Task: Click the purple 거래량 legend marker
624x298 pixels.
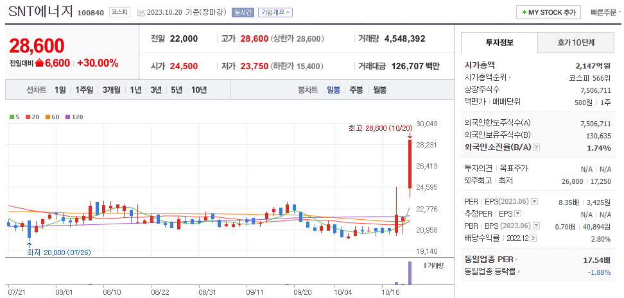Action: coord(426,265)
